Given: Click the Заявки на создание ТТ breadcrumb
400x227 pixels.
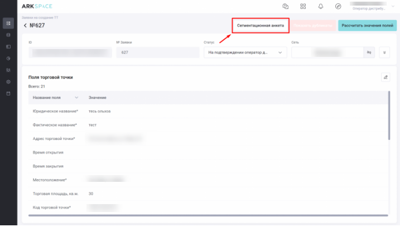Looking at the screenshot, I should [x=40, y=18].
